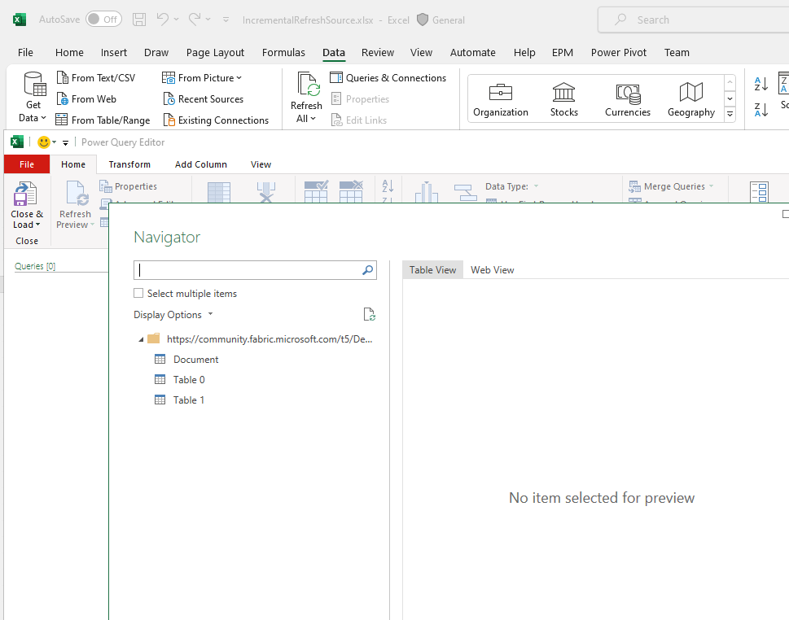The image size is (789, 620).
Task: Open the Undo history dropdown
Action: point(176,20)
